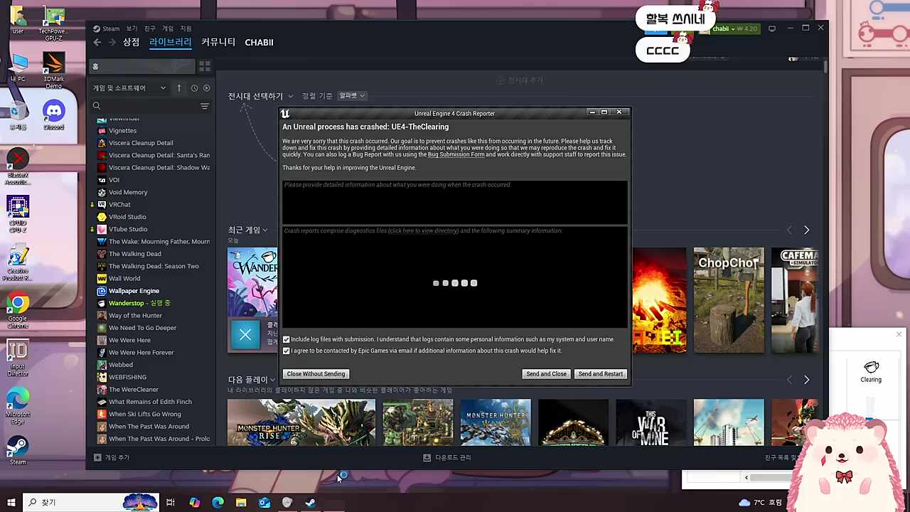
Task: Expand the games and software filter dropdown
Action: [129, 87]
